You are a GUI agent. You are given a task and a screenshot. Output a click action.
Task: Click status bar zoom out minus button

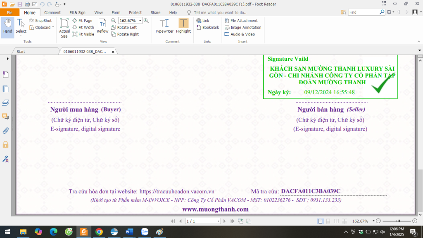tap(378, 221)
